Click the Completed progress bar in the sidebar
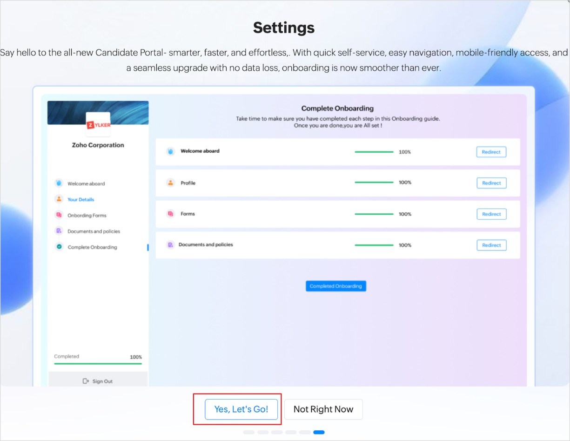This screenshot has width=570, height=441. (x=98, y=363)
